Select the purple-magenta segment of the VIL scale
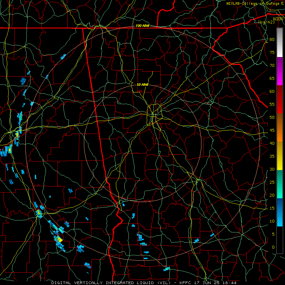Viewport: 285px width, 285px height. click(280, 71)
